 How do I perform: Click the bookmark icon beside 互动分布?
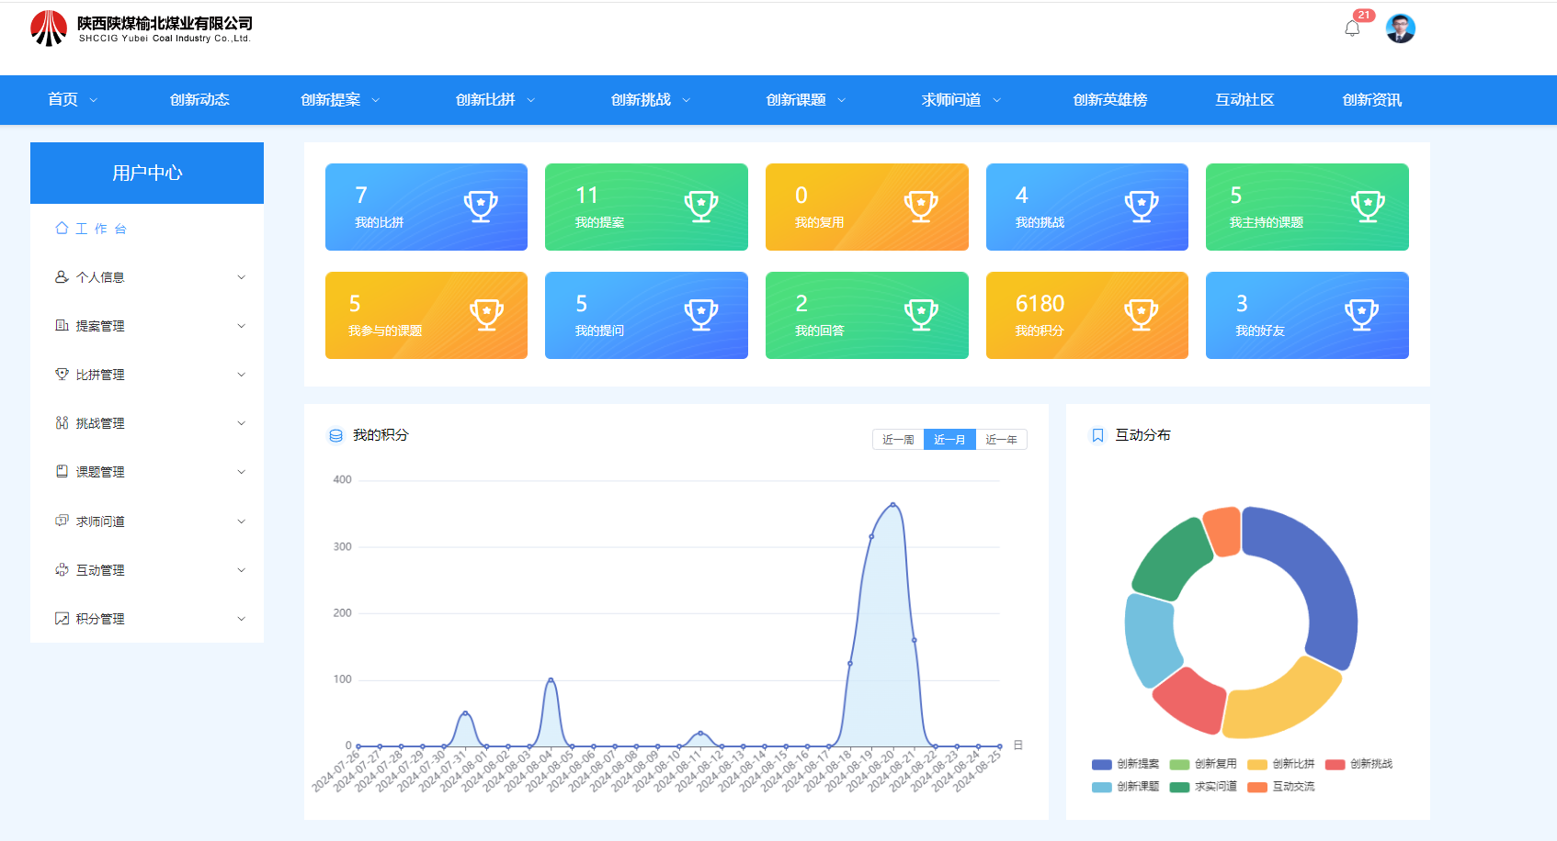click(x=1097, y=435)
